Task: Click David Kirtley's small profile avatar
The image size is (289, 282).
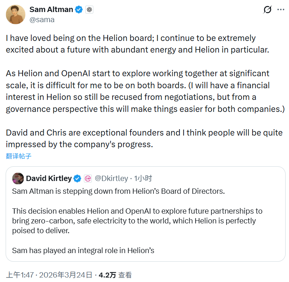Action: click(18, 178)
